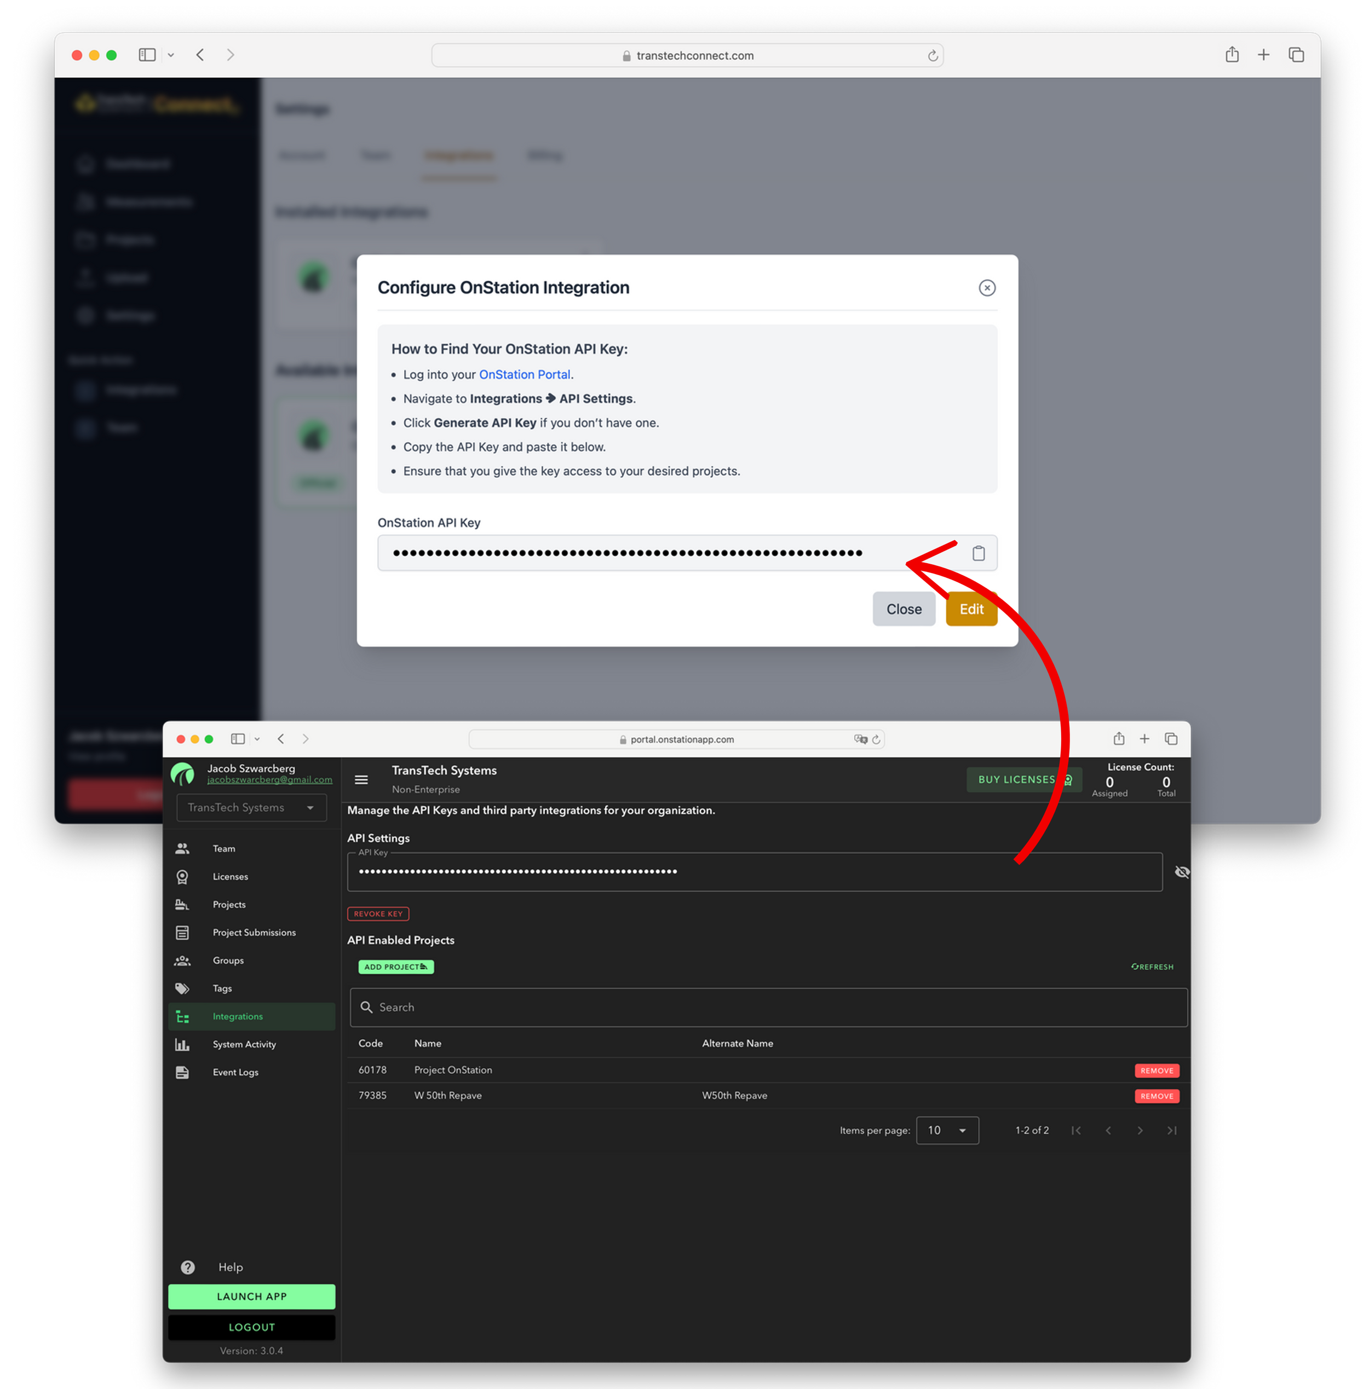Toggle the sidebar in the TransTech browser window

click(x=147, y=55)
